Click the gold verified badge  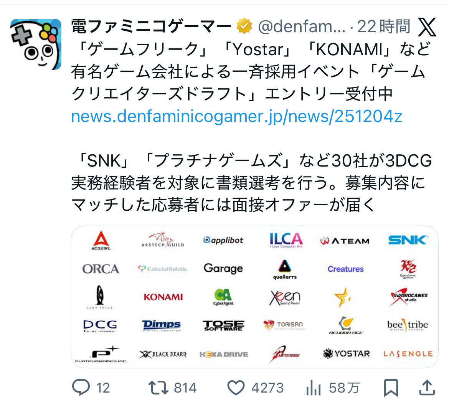[244, 26]
